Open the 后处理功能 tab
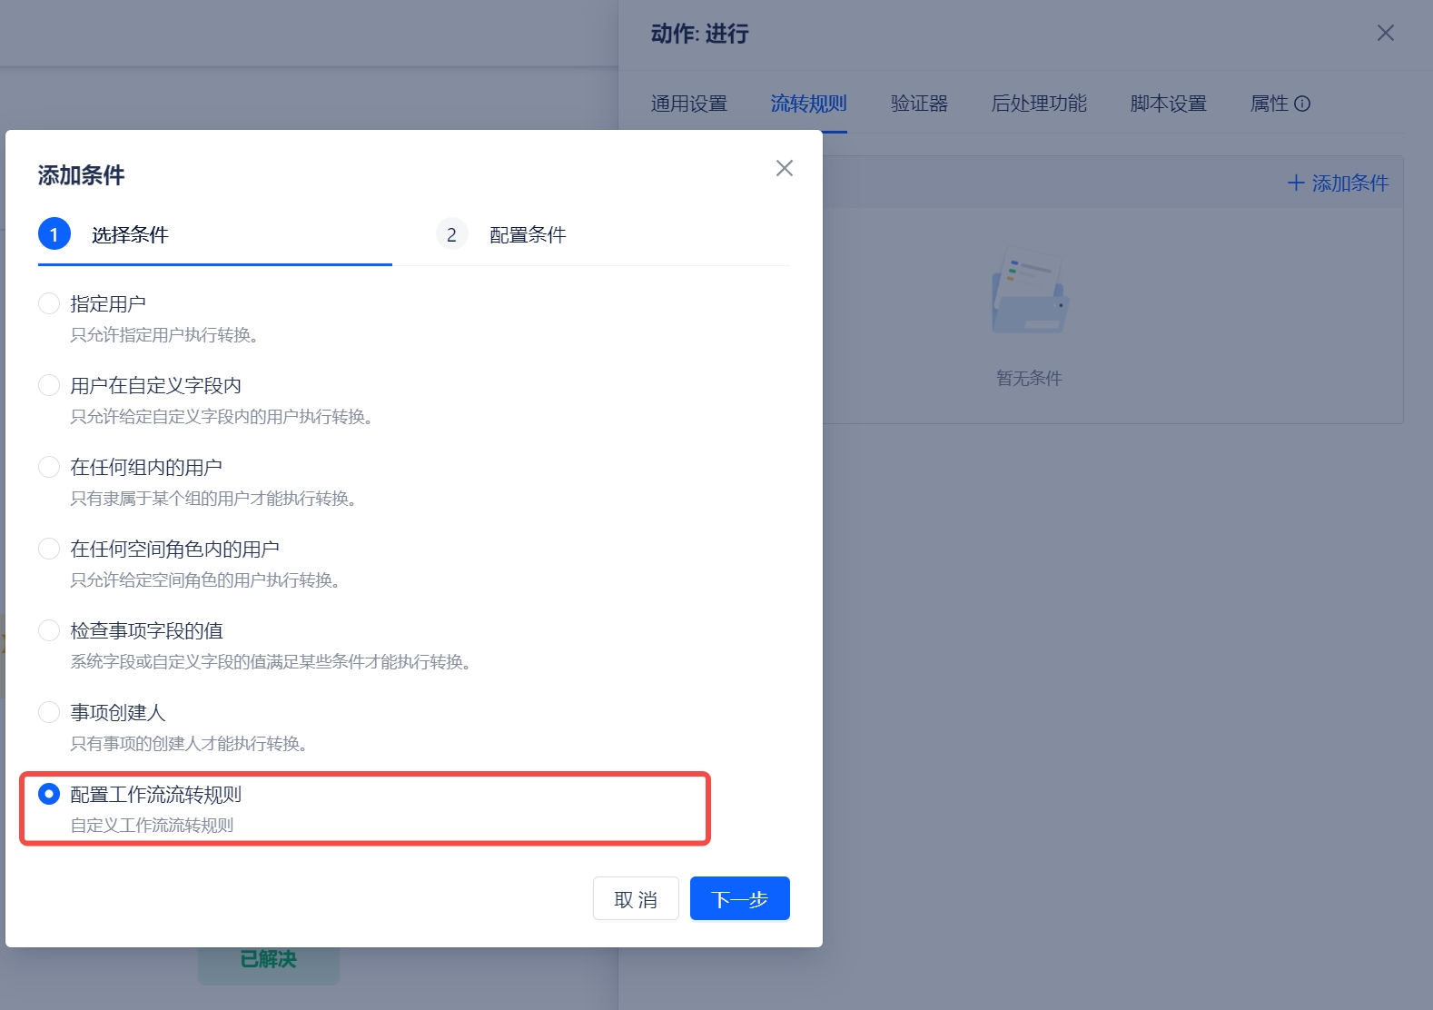The width and height of the screenshot is (1433, 1010). [1039, 104]
